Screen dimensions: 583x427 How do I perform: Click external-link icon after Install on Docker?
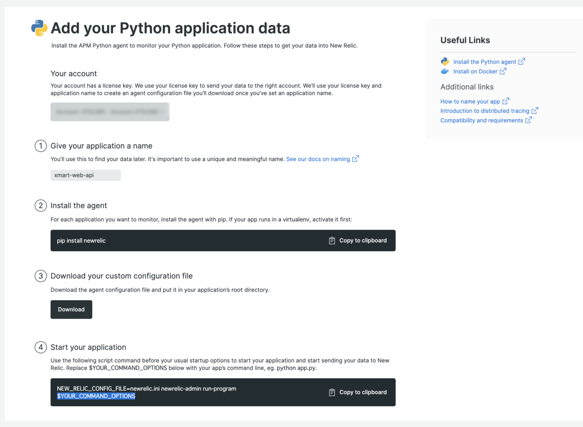point(503,71)
